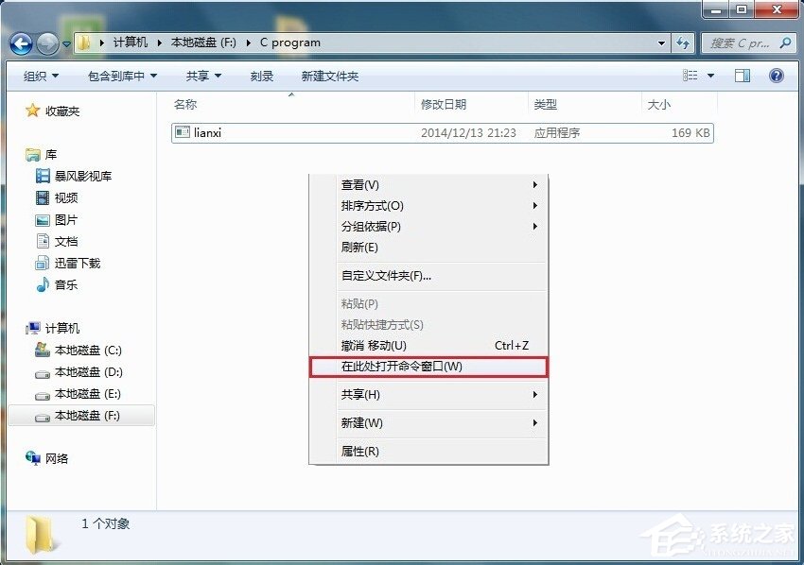Click the 刻录 button
This screenshot has height=565, width=804.
coord(262,76)
